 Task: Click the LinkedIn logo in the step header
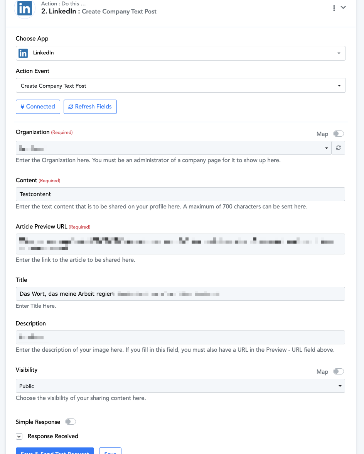(24, 8)
